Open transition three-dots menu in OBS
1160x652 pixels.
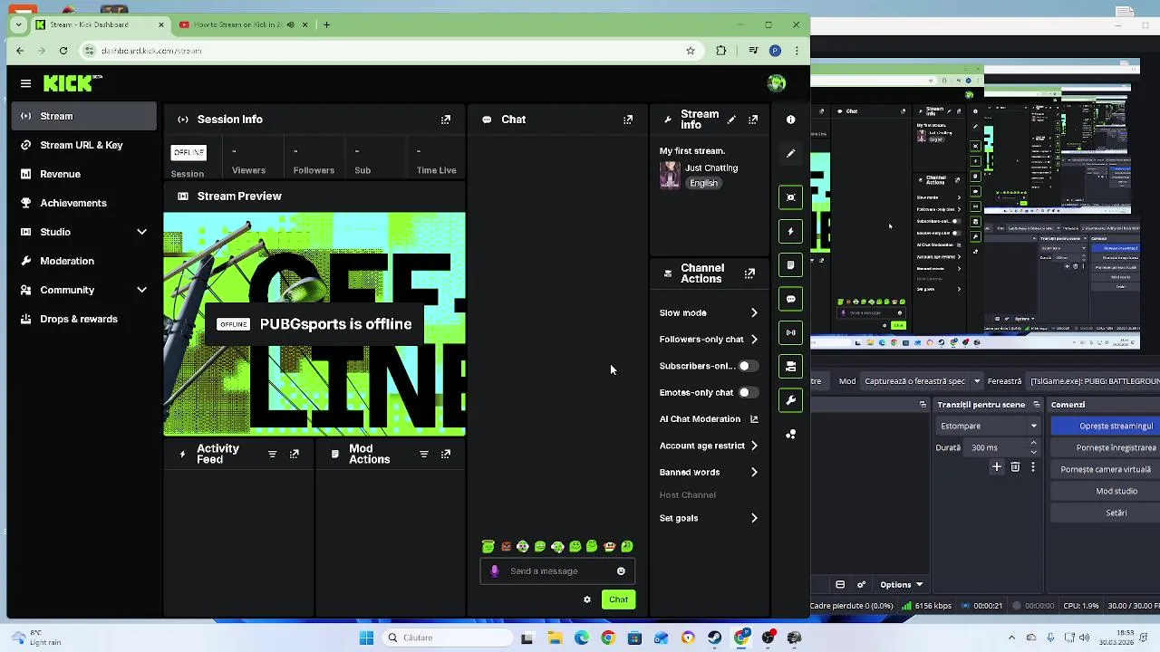click(1033, 467)
